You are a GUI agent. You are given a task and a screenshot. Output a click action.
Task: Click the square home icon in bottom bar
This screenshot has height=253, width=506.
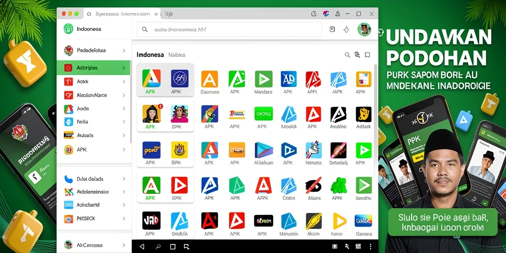click(172, 247)
